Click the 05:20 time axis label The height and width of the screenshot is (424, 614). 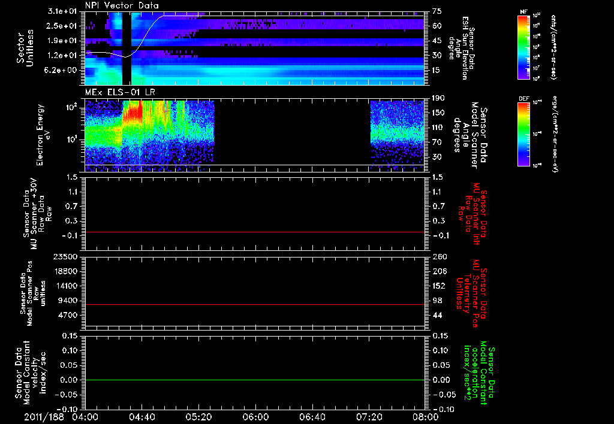(198, 417)
